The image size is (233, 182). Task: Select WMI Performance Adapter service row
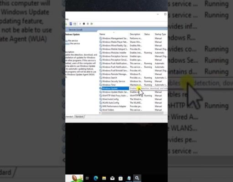pyautogui.click(x=133, y=106)
